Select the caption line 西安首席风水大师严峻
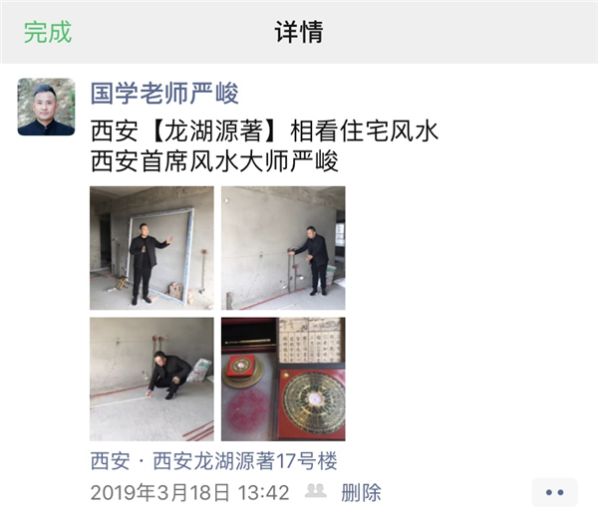This screenshot has height=524, width=598. point(214,160)
